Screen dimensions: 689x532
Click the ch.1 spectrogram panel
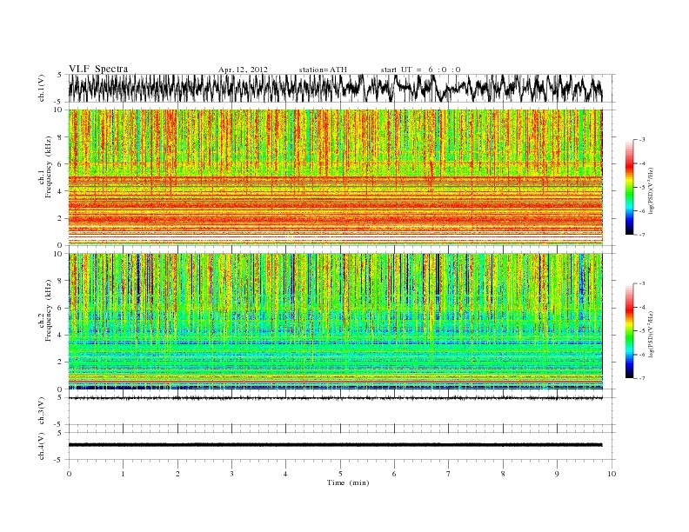click(x=335, y=177)
